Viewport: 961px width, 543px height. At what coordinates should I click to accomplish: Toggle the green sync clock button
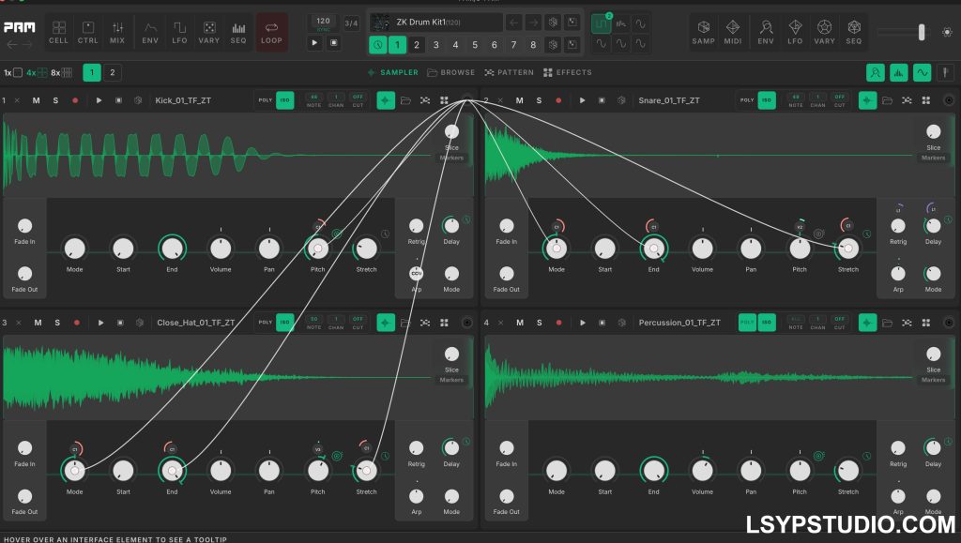click(x=377, y=45)
